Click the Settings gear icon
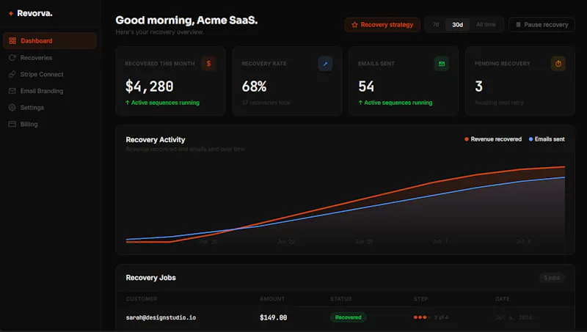 (12, 107)
